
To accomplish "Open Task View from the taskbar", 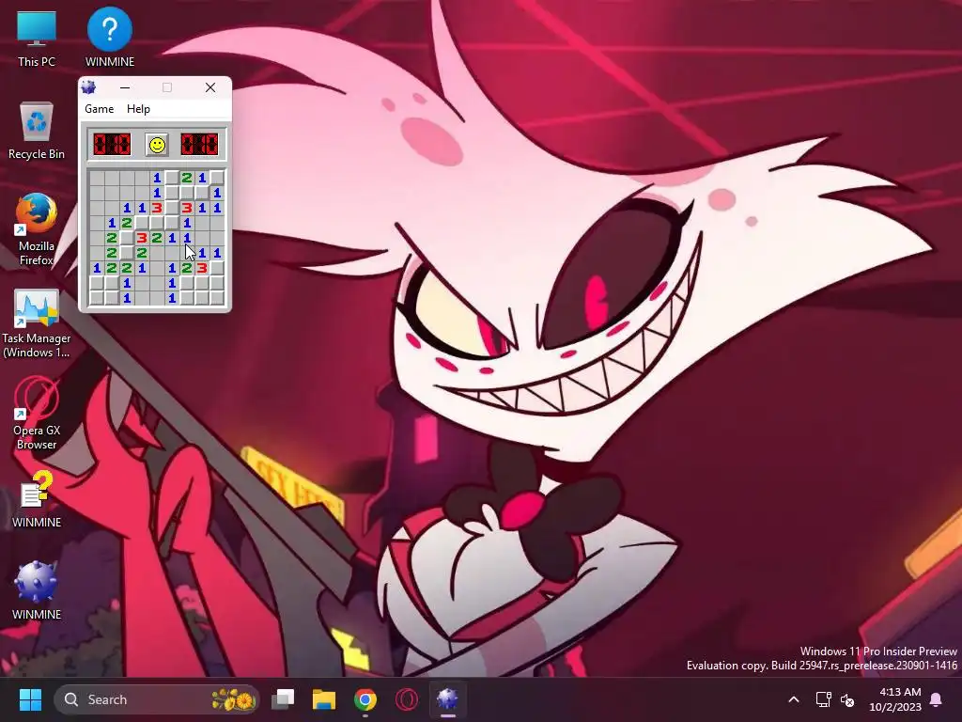I will (283, 699).
